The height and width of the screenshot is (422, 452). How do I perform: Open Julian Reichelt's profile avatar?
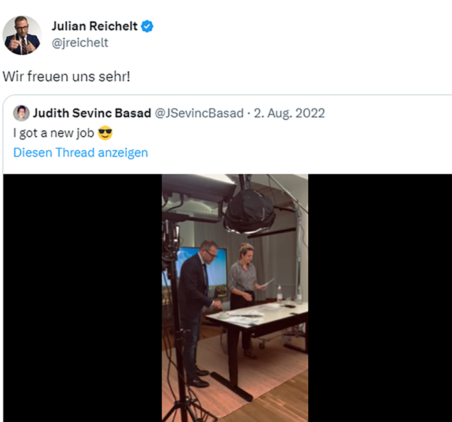tap(22, 35)
